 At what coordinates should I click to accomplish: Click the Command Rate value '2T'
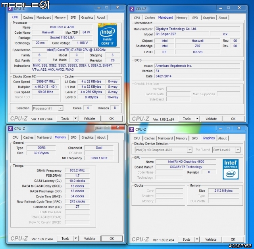point(77,207)
